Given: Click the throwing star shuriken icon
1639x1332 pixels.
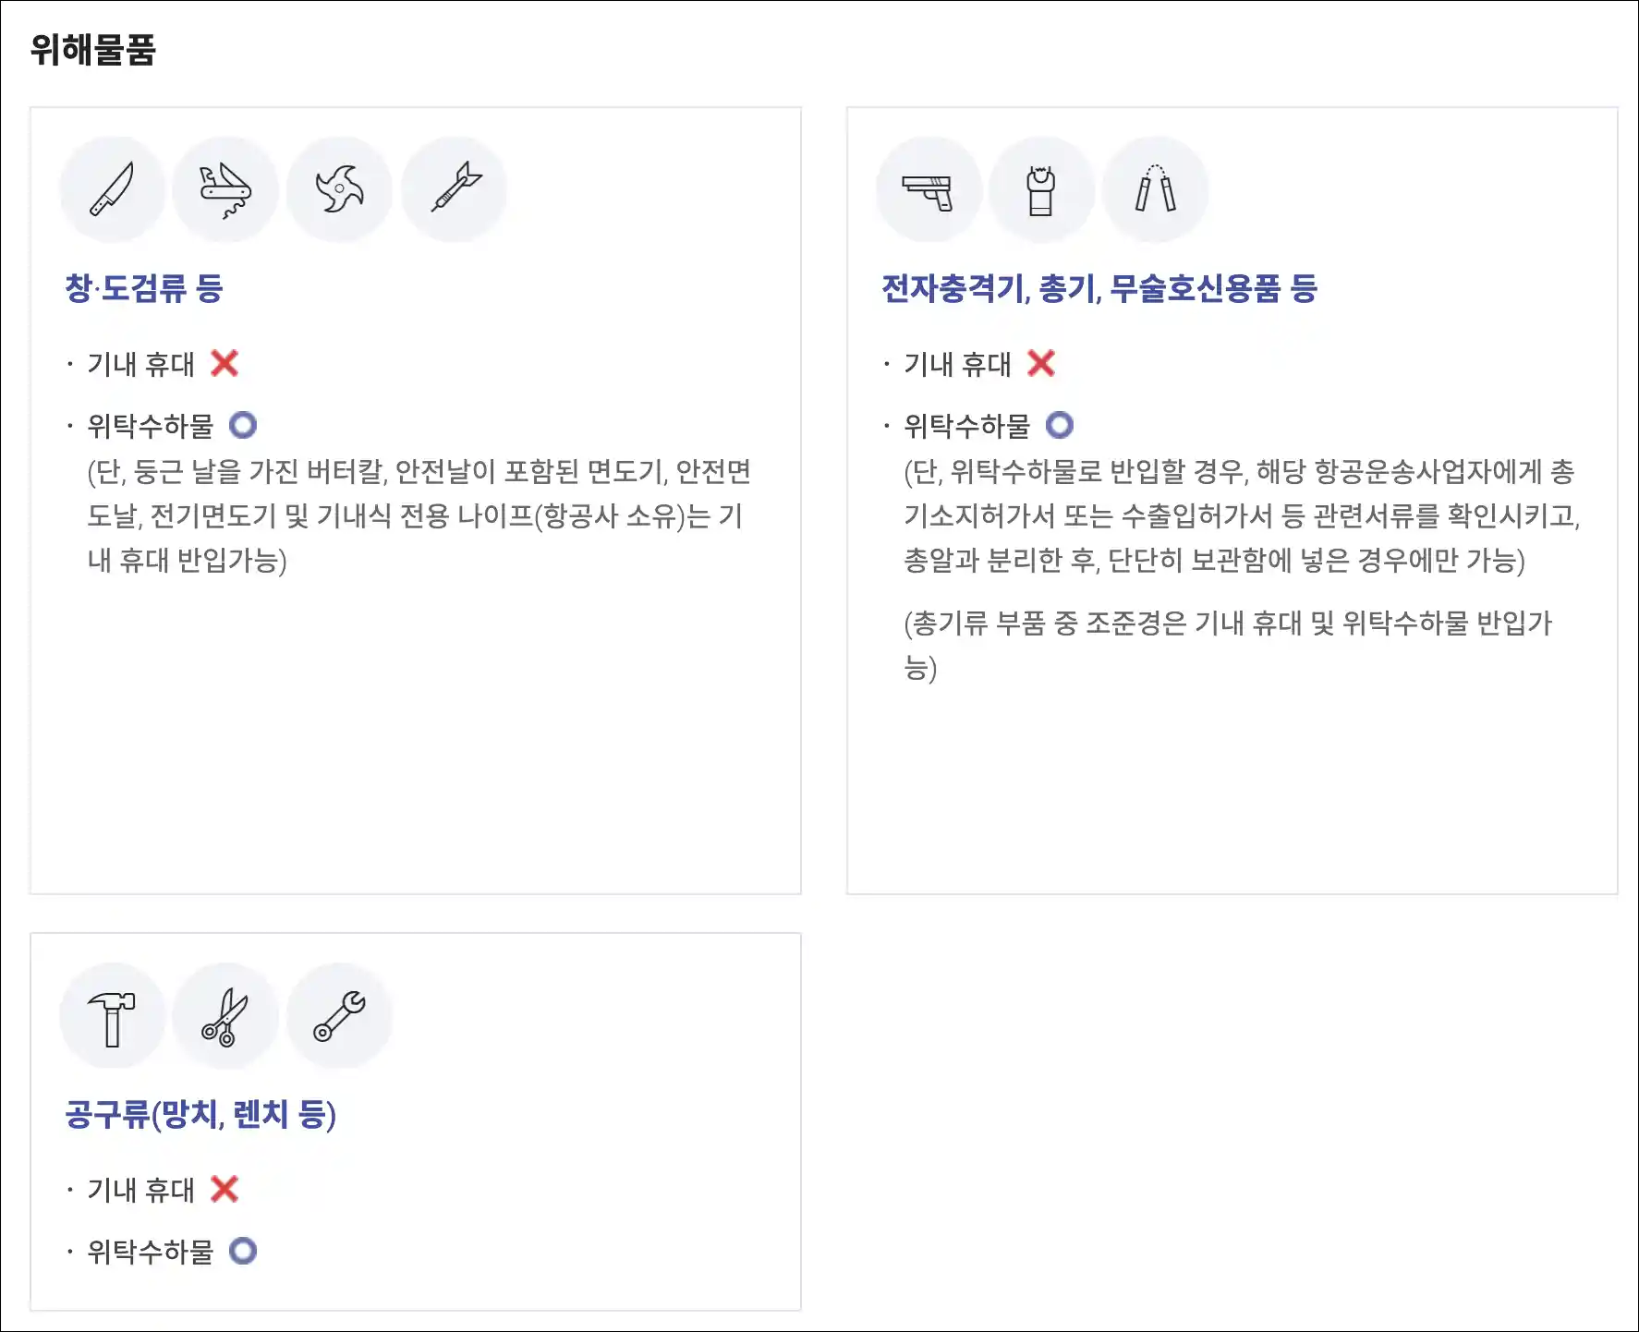Looking at the screenshot, I should (x=339, y=189).
